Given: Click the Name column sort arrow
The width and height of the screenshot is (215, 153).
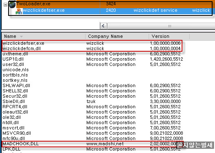Looking at the screenshot, I should click(21, 37).
